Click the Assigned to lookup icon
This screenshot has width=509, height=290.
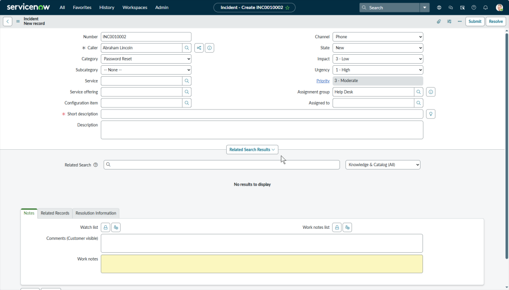(x=419, y=103)
